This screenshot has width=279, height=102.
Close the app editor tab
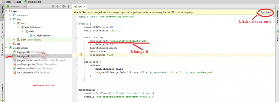coord(84,7)
